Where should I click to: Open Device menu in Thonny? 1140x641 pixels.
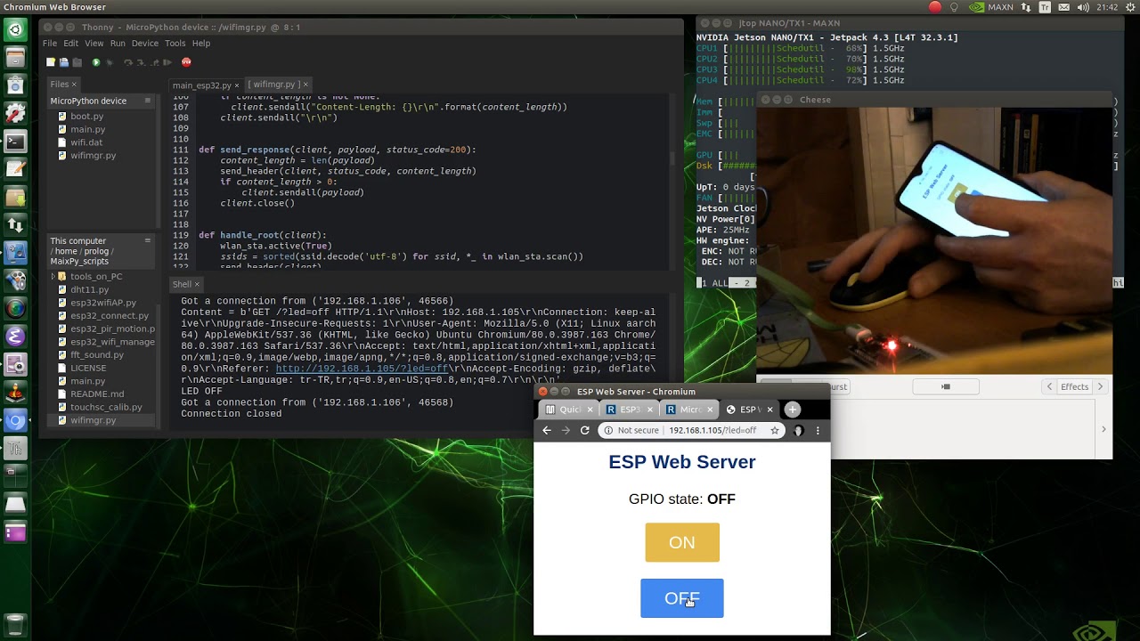[x=145, y=43]
